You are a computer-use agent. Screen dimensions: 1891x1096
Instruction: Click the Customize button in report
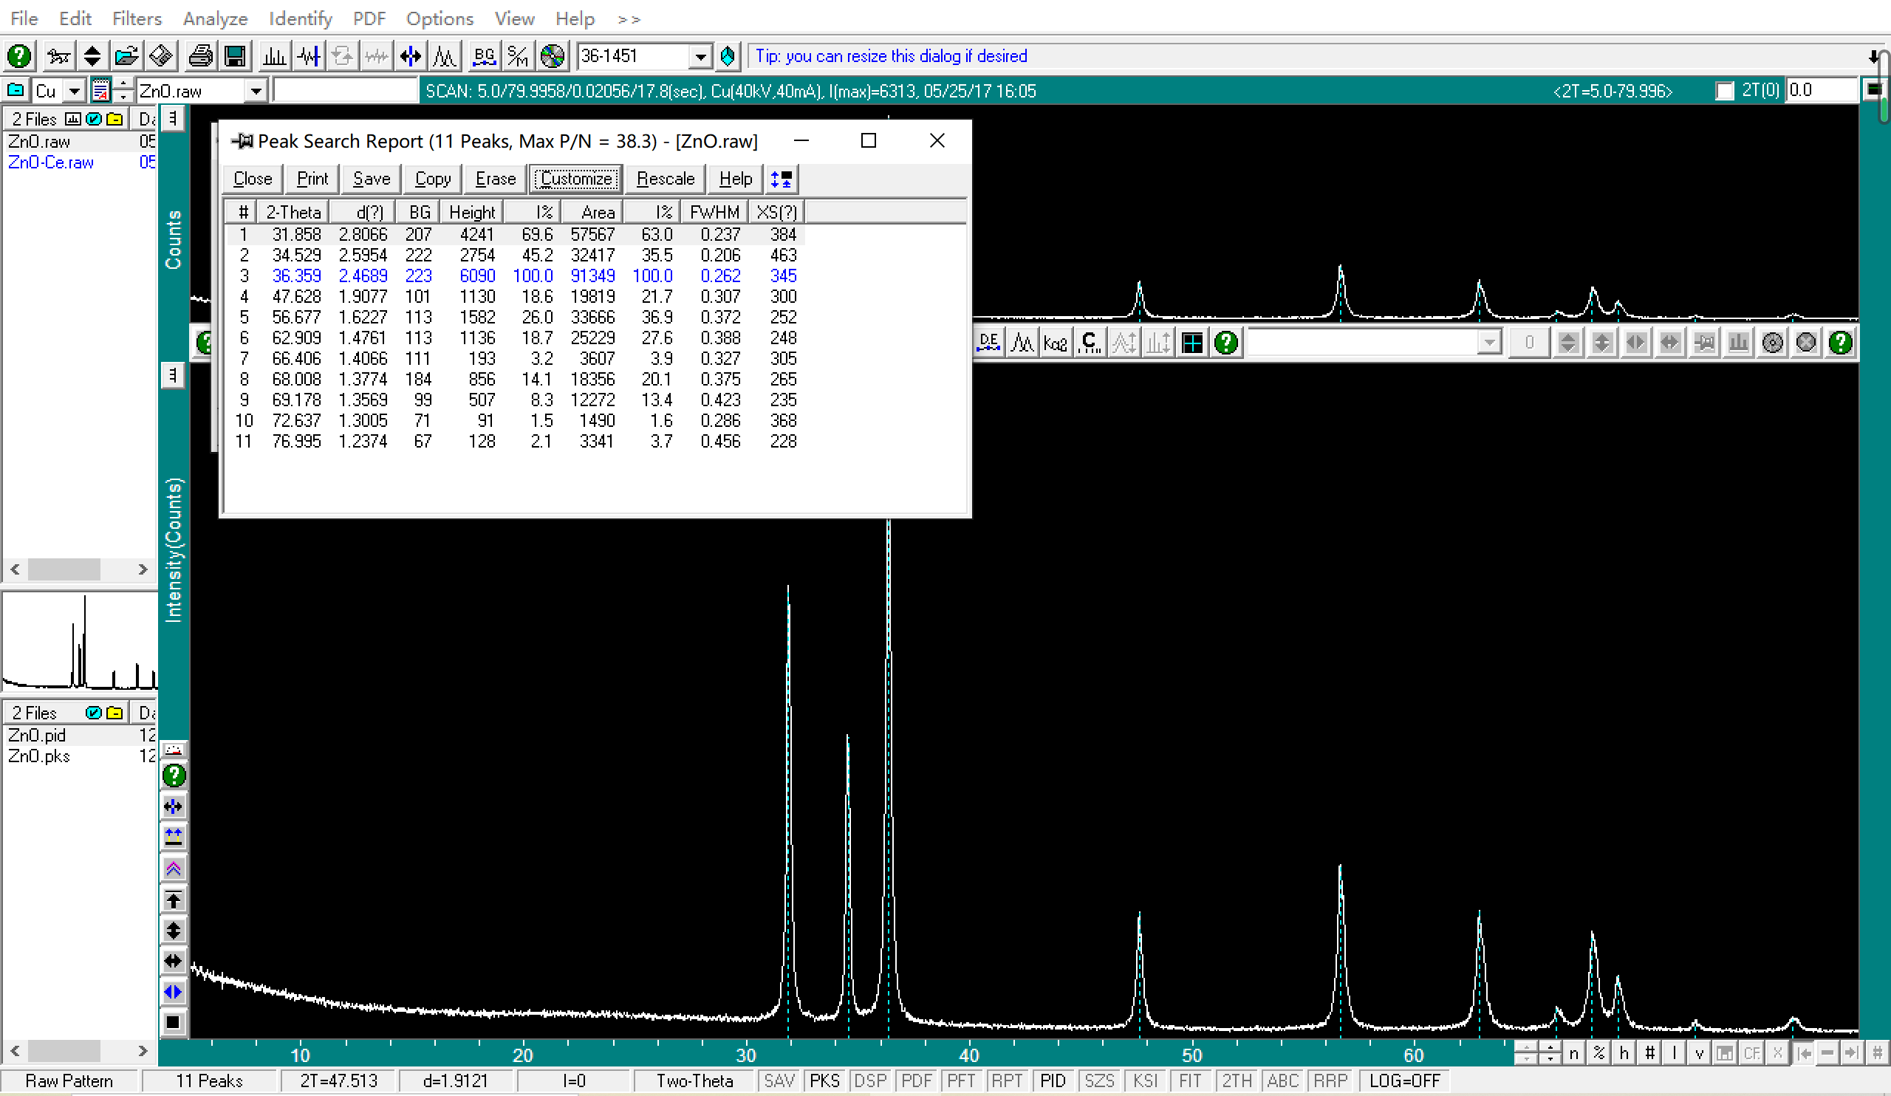point(575,179)
